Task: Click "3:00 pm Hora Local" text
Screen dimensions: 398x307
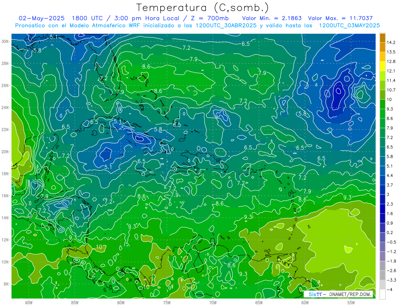Action: pos(146,18)
